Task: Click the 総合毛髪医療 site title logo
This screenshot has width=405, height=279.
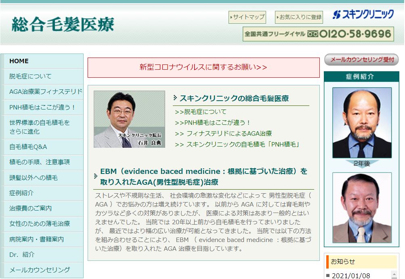Action: tap(63, 25)
